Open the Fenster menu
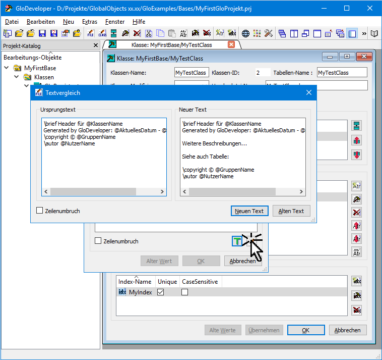Image resolution: width=382 pixels, height=360 pixels. pyautogui.click(x=115, y=22)
